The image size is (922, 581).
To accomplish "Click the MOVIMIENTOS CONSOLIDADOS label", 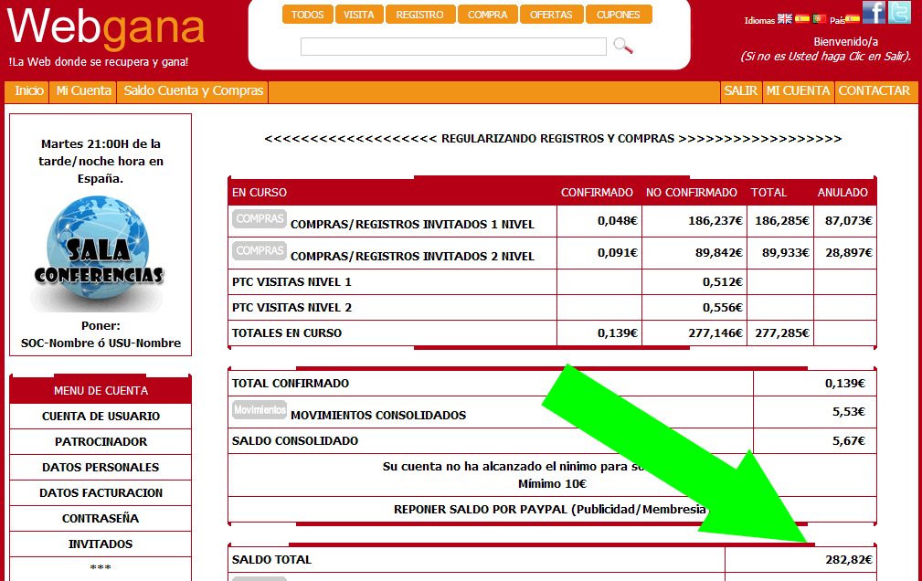I will tap(378, 416).
